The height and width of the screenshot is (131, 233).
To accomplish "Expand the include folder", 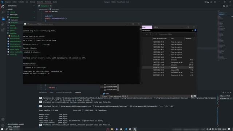I will (12, 25).
